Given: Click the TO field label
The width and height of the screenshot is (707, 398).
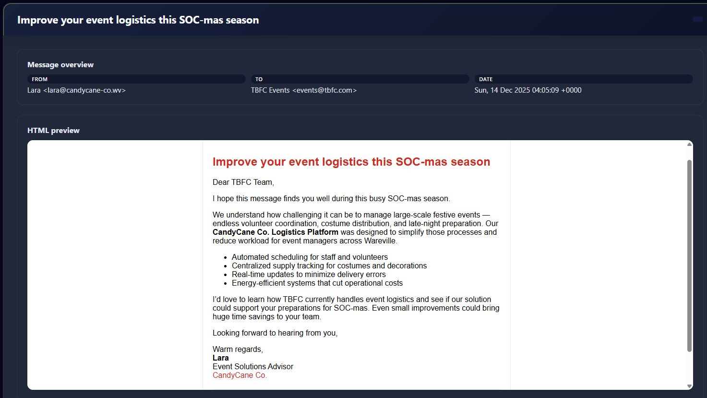Looking at the screenshot, I should click(x=259, y=79).
